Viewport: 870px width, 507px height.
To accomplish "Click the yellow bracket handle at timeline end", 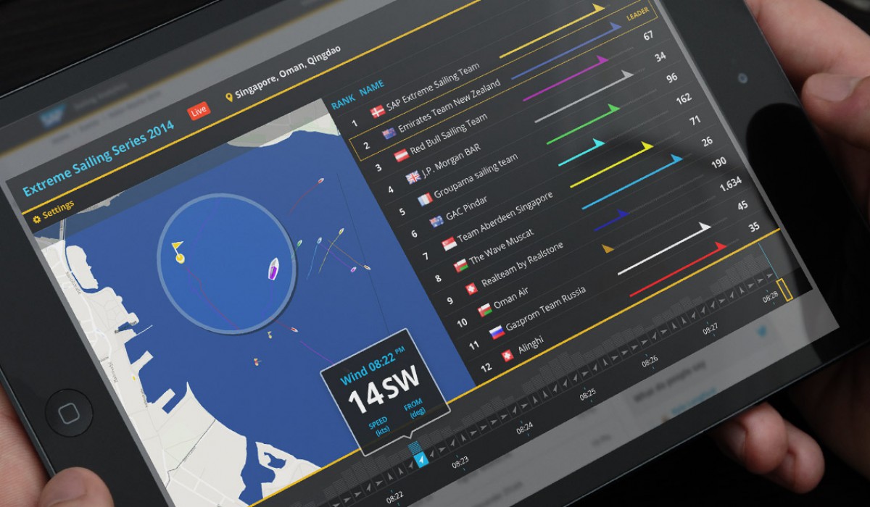I will coord(783,287).
